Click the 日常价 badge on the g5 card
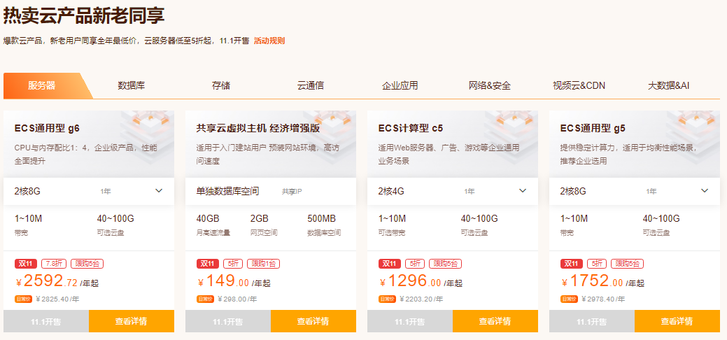This screenshot has height=340, width=727. (569, 299)
